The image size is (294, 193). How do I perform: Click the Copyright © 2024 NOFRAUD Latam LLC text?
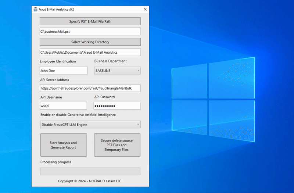[x=90, y=181]
